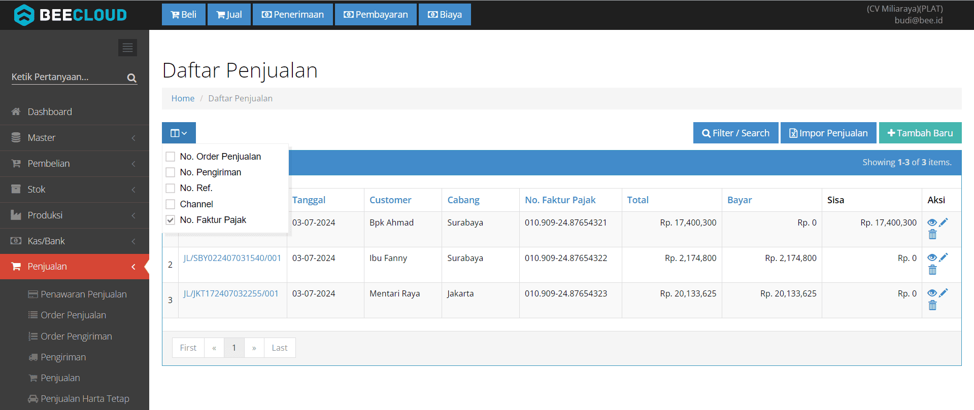Click Tambah Baru to add sale

click(x=920, y=133)
